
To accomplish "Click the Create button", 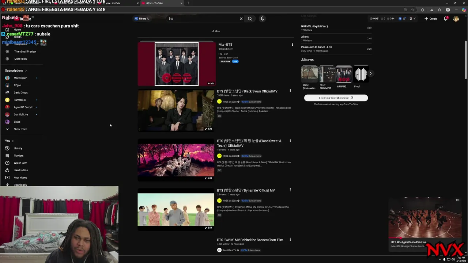I will pos(431,19).
